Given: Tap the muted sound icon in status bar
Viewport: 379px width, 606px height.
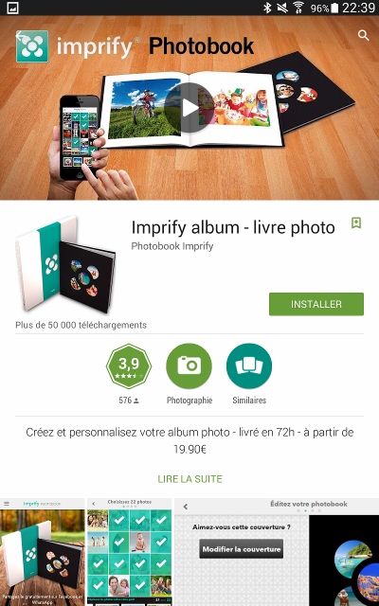Looking at the screenshot, I should [x=282, y=8].
